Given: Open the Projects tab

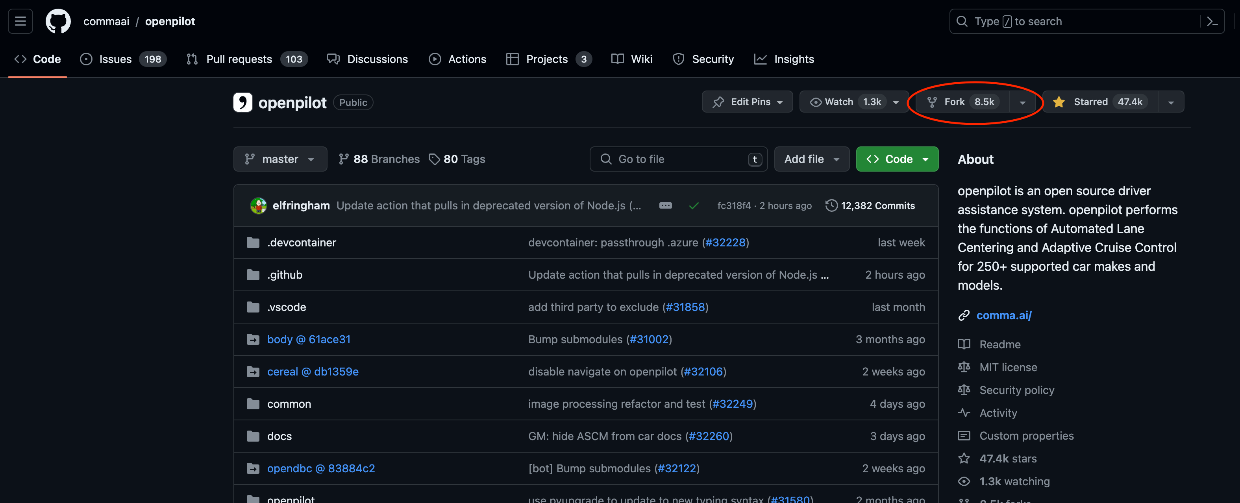Looking at the screenshot, I should pos(549,59).
